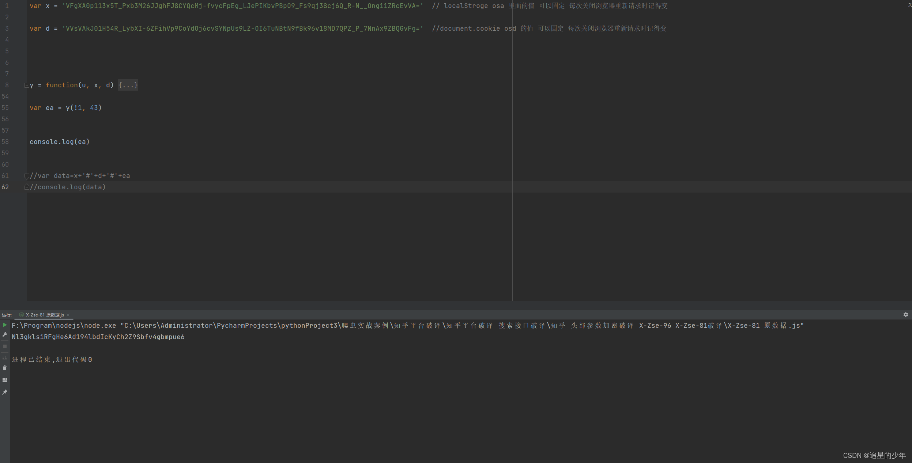The image size is (912, 463).
Task: Click output string Nl3gklsiRFgHe6Ad in console
Action: 98,337
